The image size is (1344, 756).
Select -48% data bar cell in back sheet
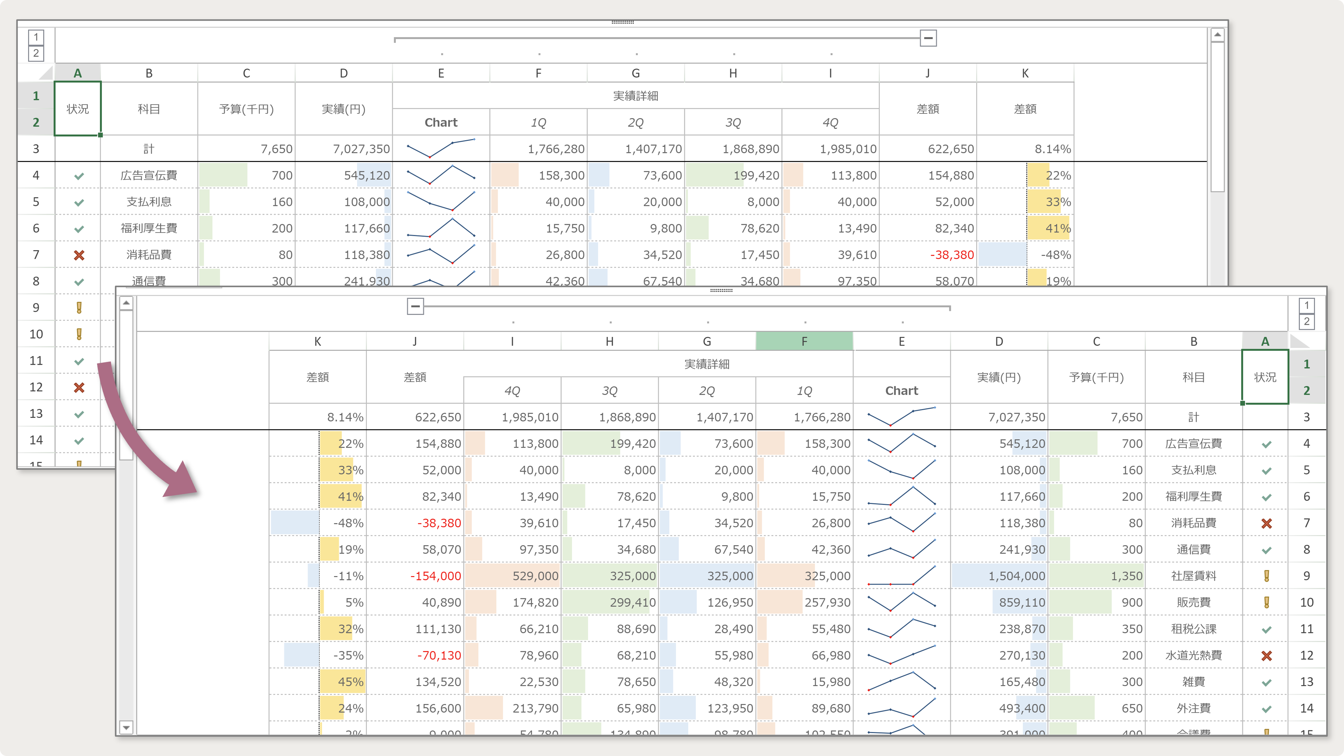pyautogui.click(x=1025, y=255)
